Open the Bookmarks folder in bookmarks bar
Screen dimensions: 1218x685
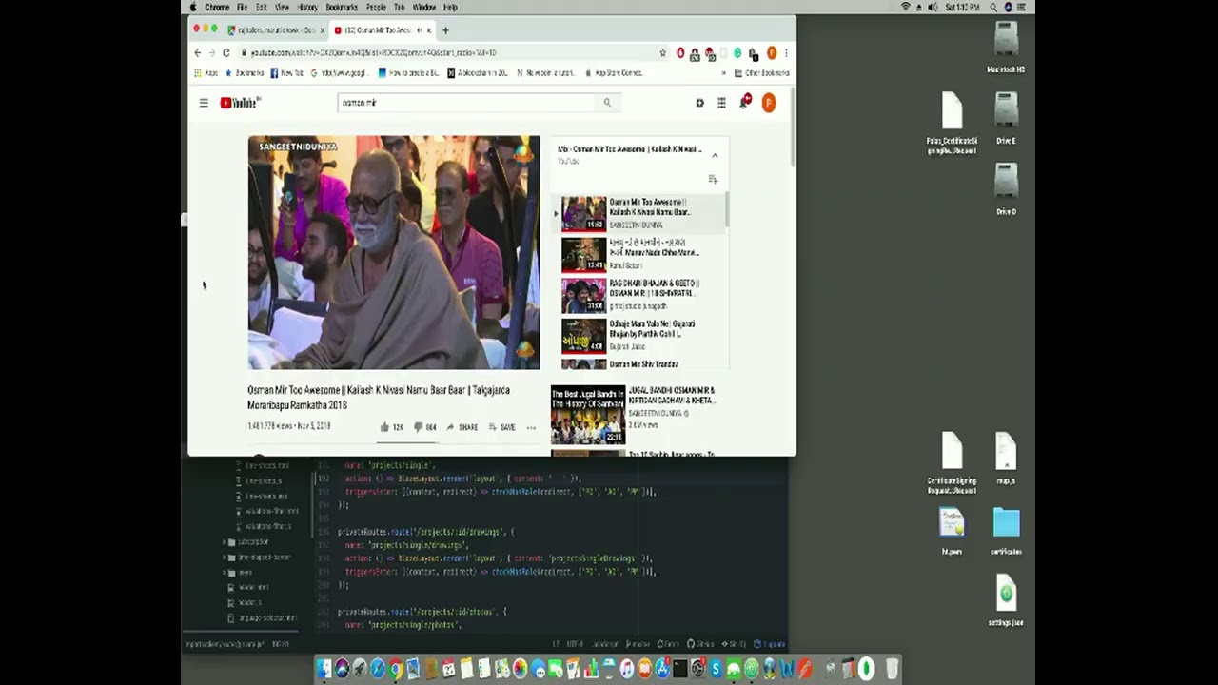[245, 72]
